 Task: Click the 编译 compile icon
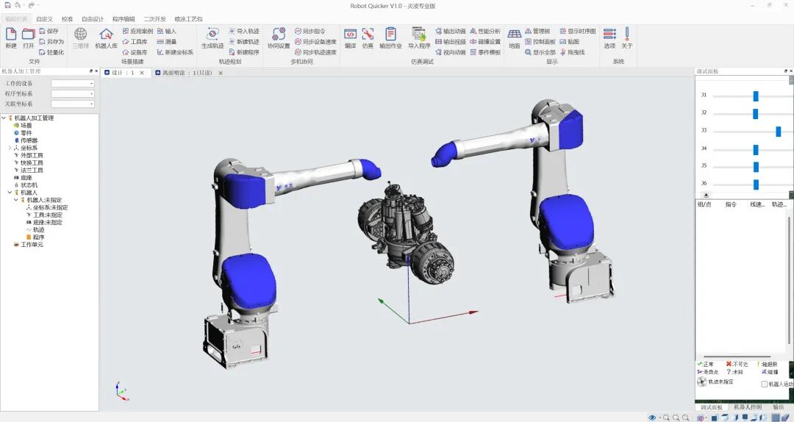click(351, 34)
